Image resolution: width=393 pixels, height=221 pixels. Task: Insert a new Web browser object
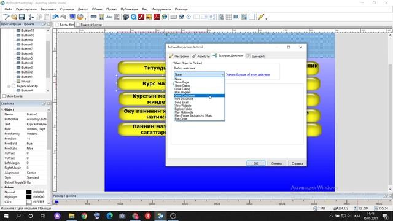point(165,17)
